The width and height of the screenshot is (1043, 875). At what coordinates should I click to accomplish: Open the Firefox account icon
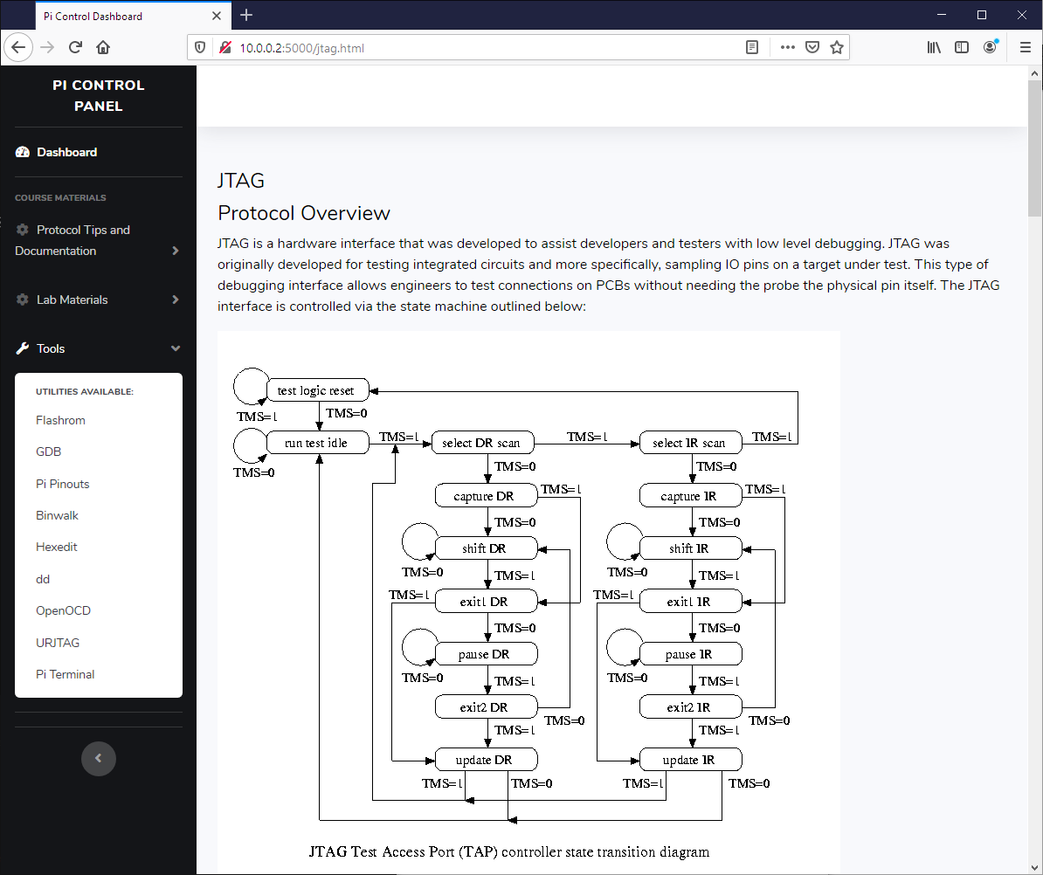[x=990, y=47]
